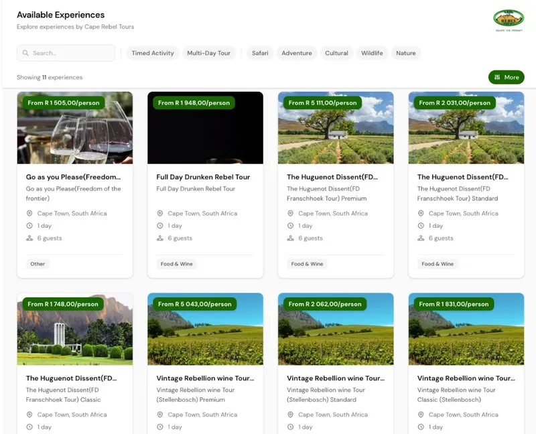Enable the Nature filter
Screen dimensions: 536x434
[x=406, y=53]
